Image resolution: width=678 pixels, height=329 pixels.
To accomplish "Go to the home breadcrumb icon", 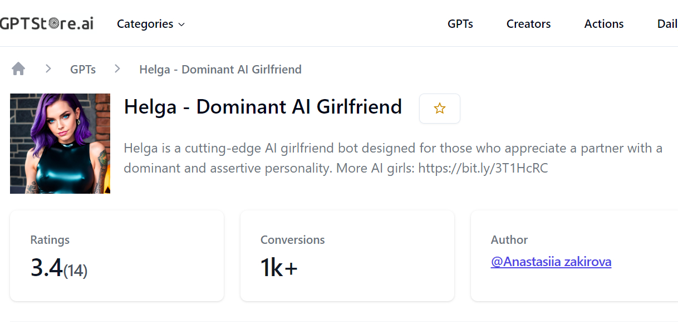I will click(18, 69).
